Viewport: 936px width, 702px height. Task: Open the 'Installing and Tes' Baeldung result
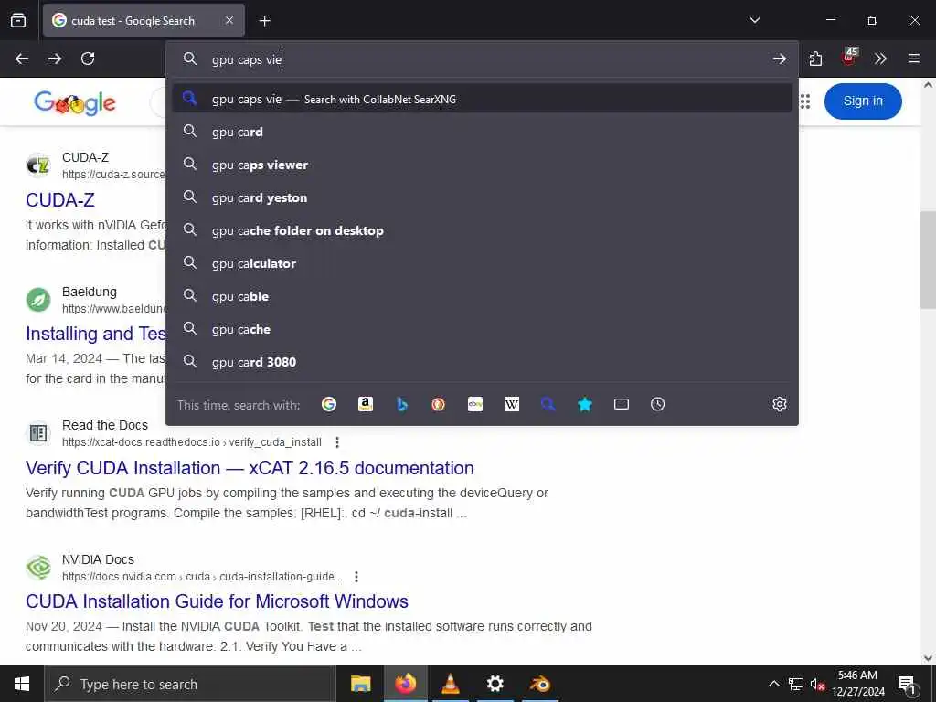pyautogui.click(x=95, y=334)
